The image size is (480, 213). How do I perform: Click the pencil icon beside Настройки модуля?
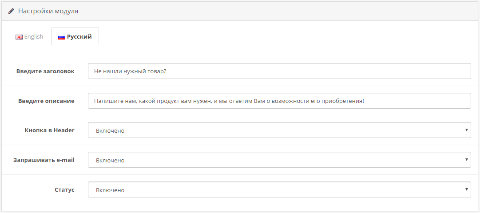coord(12,11)
